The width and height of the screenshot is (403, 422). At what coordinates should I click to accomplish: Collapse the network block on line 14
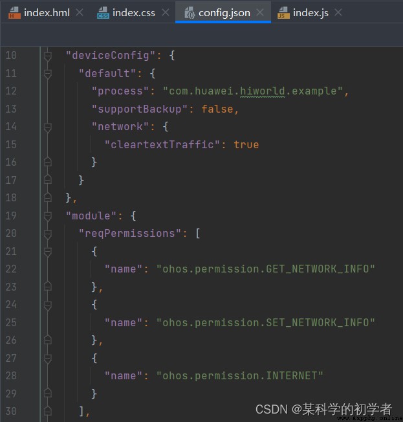pos(48,128)
